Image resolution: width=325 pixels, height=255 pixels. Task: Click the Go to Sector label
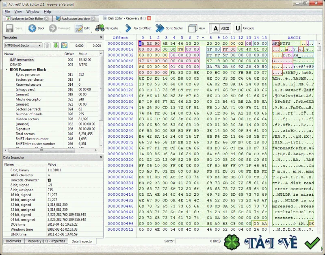[x=174, y=28]
